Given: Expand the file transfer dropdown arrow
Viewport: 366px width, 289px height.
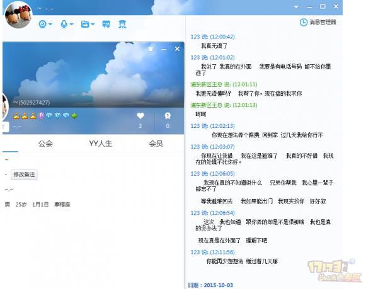Looking at the screenshot, I should point(93,24).
